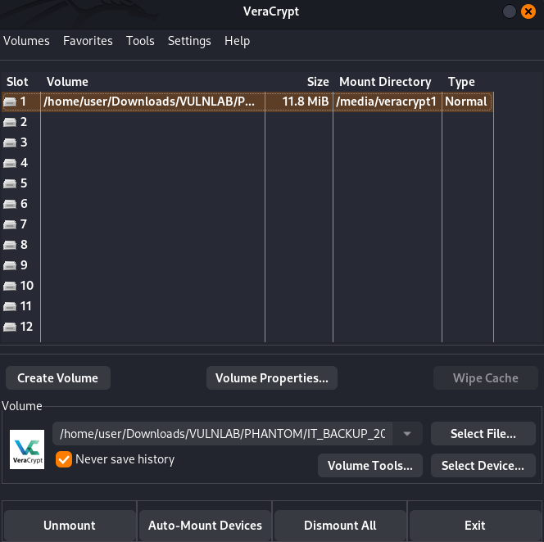
Task: Click the Dismount All button
Action: click(x=340, y=526)
